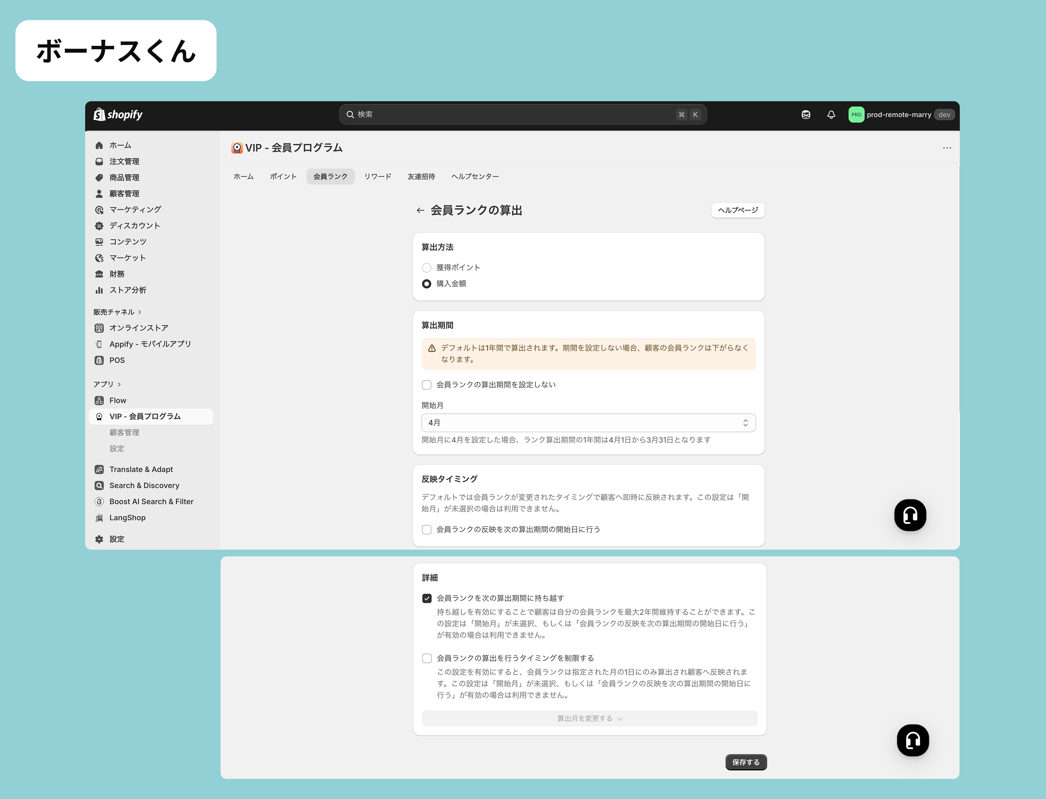Click the back arrow beside 会員ランクの算出
This screenshot has width=1046, height=799.
click(420, 210)
